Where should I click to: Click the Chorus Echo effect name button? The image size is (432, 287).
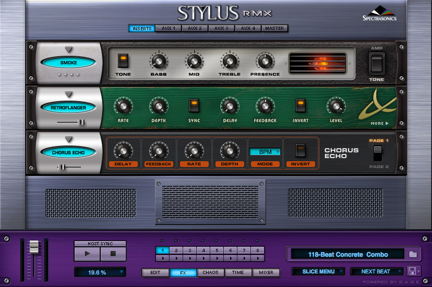(68, 152)
